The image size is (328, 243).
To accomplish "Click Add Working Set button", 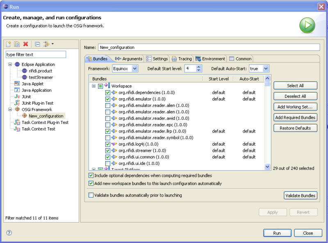I will coord(295,107).
